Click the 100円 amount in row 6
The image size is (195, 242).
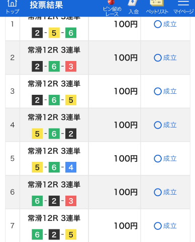click(x=126, y=192)
